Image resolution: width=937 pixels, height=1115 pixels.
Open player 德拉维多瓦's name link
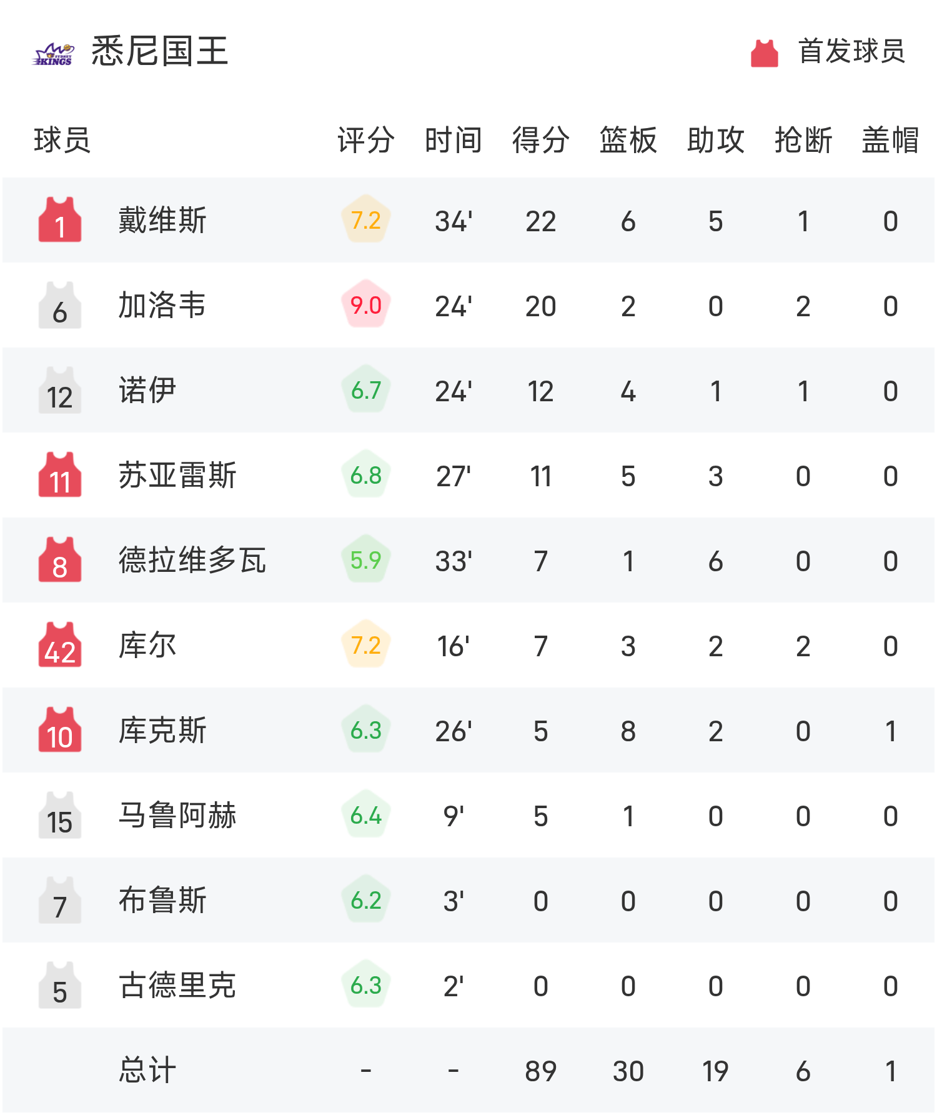pyautogui.click(x=192, y=561)
